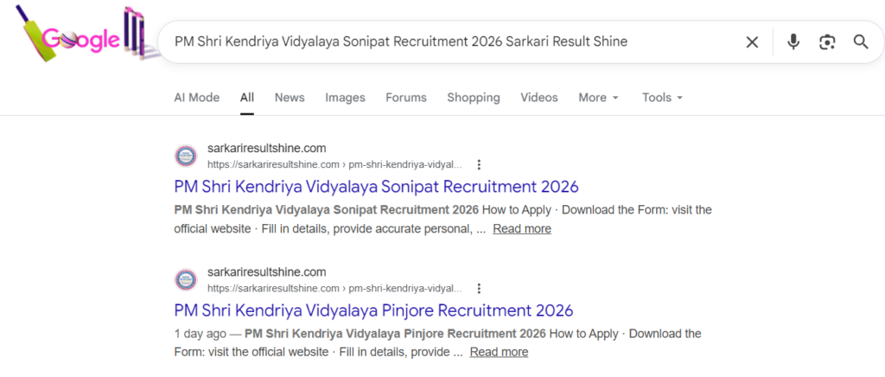This screenshot has height=377, width=885.
Task: Switch to the News tab
Action: pos(290,98)
